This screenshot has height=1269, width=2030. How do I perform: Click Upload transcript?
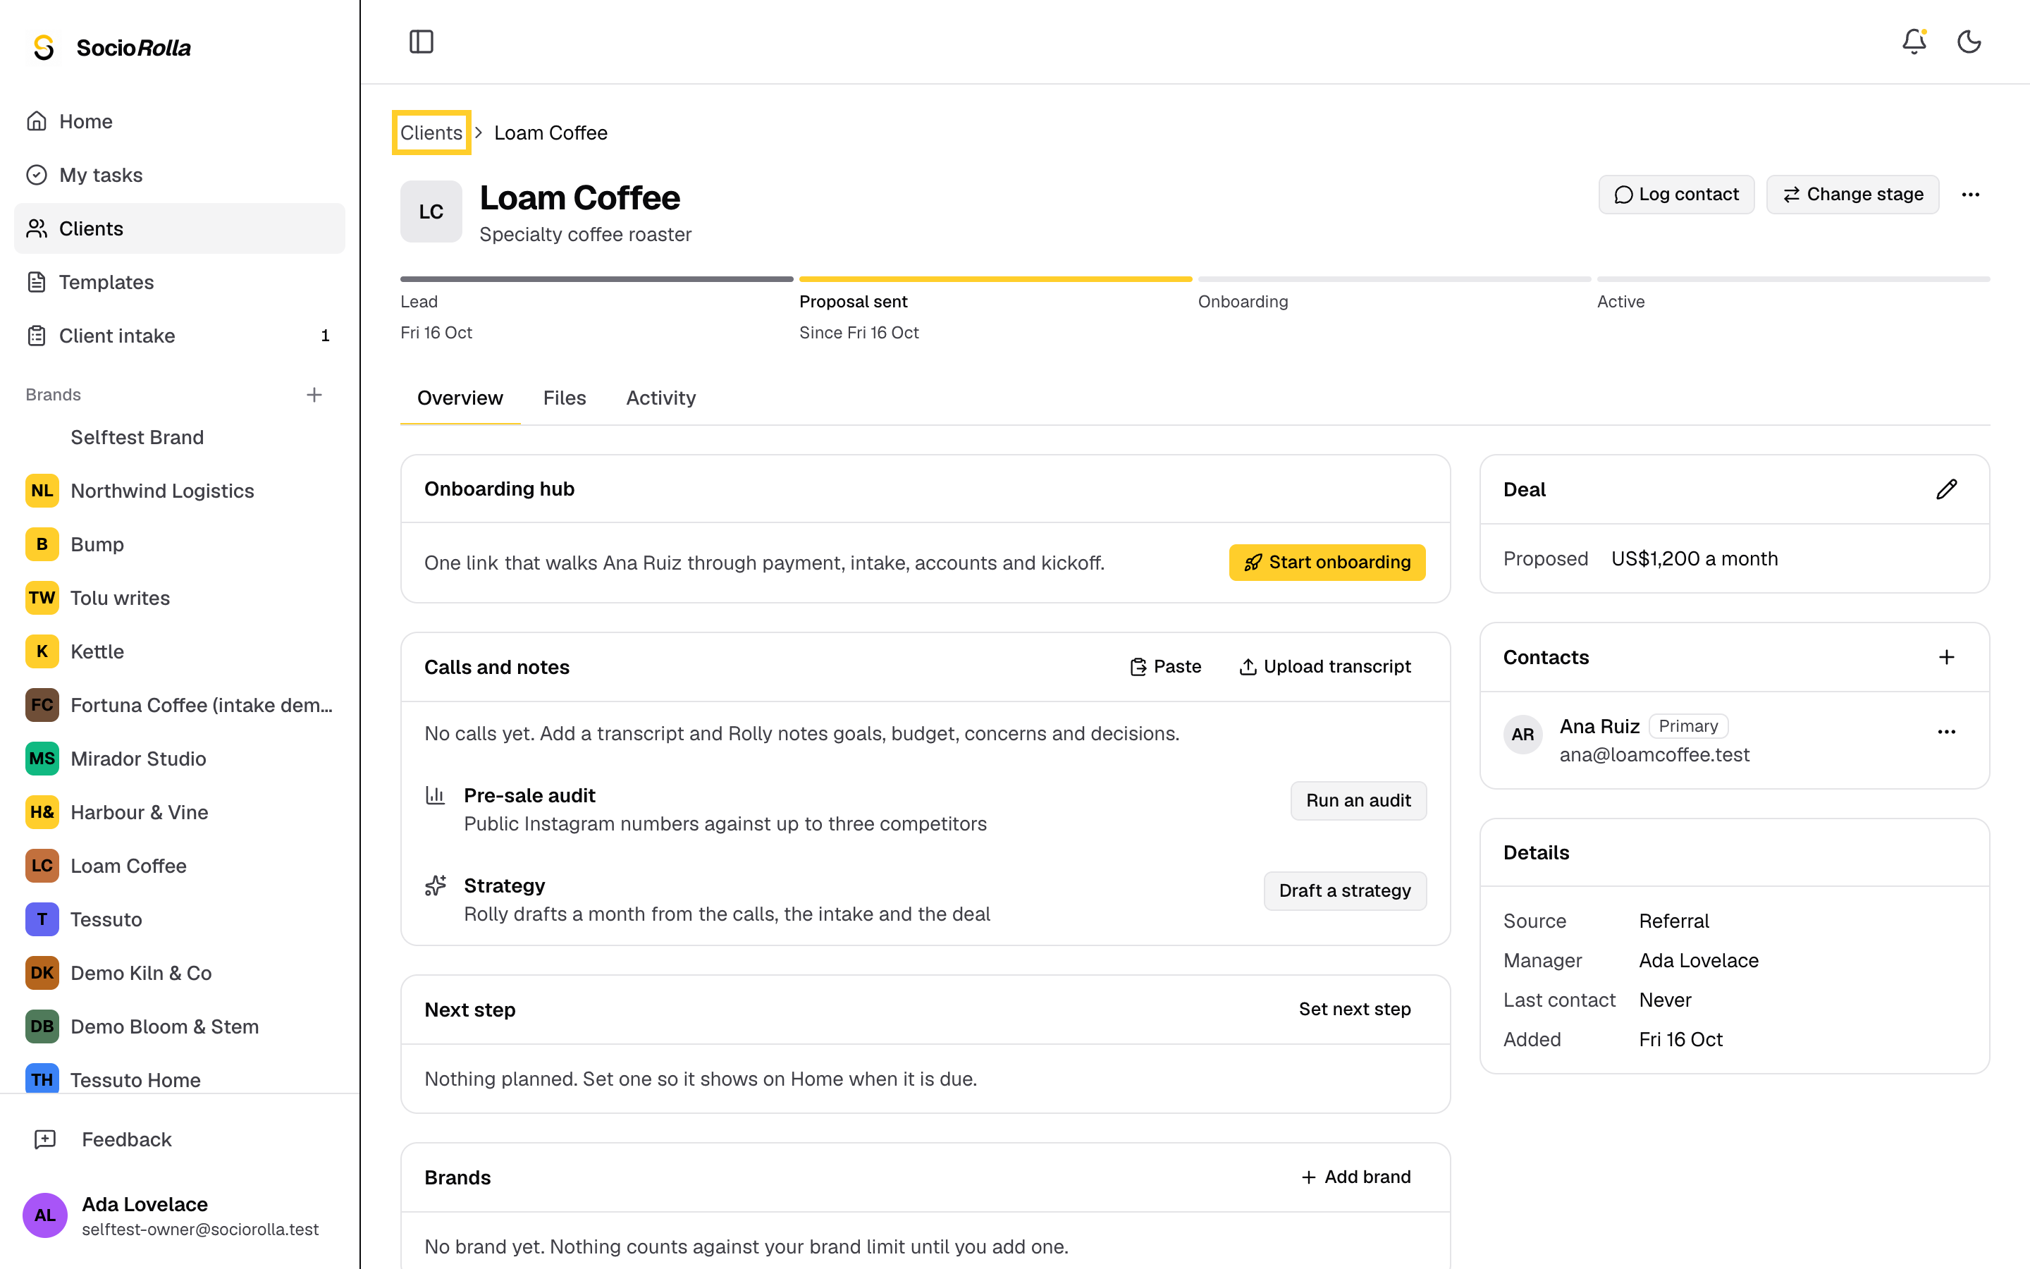tap(1325, 666)
